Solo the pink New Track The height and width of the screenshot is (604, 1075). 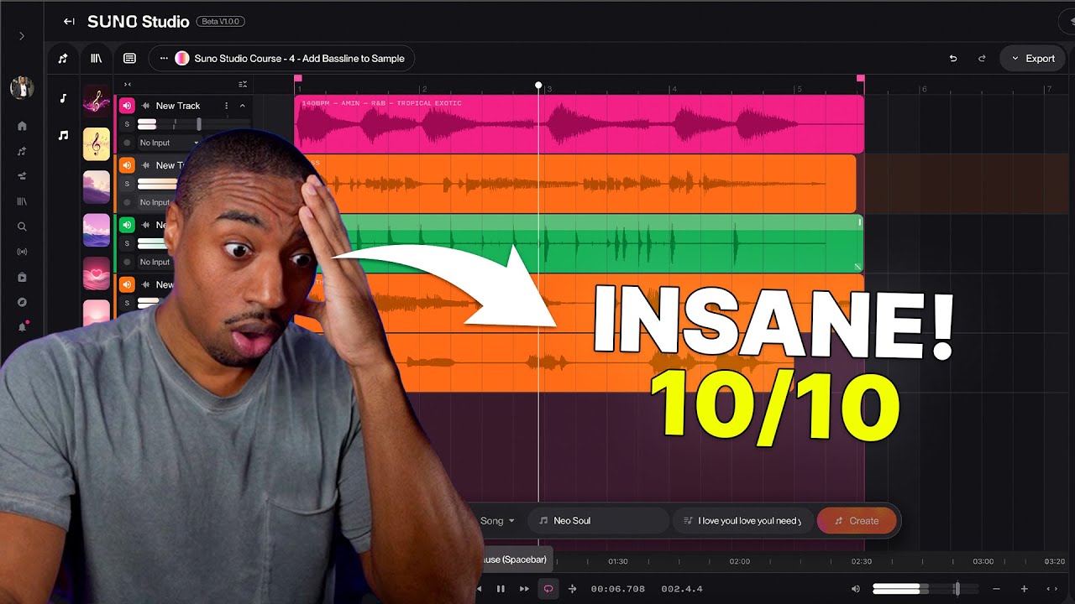[127, 124]
